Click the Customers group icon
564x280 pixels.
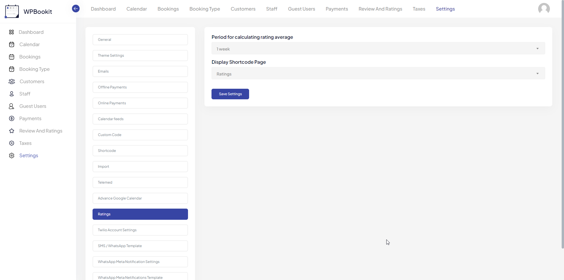tap(11, 81)
